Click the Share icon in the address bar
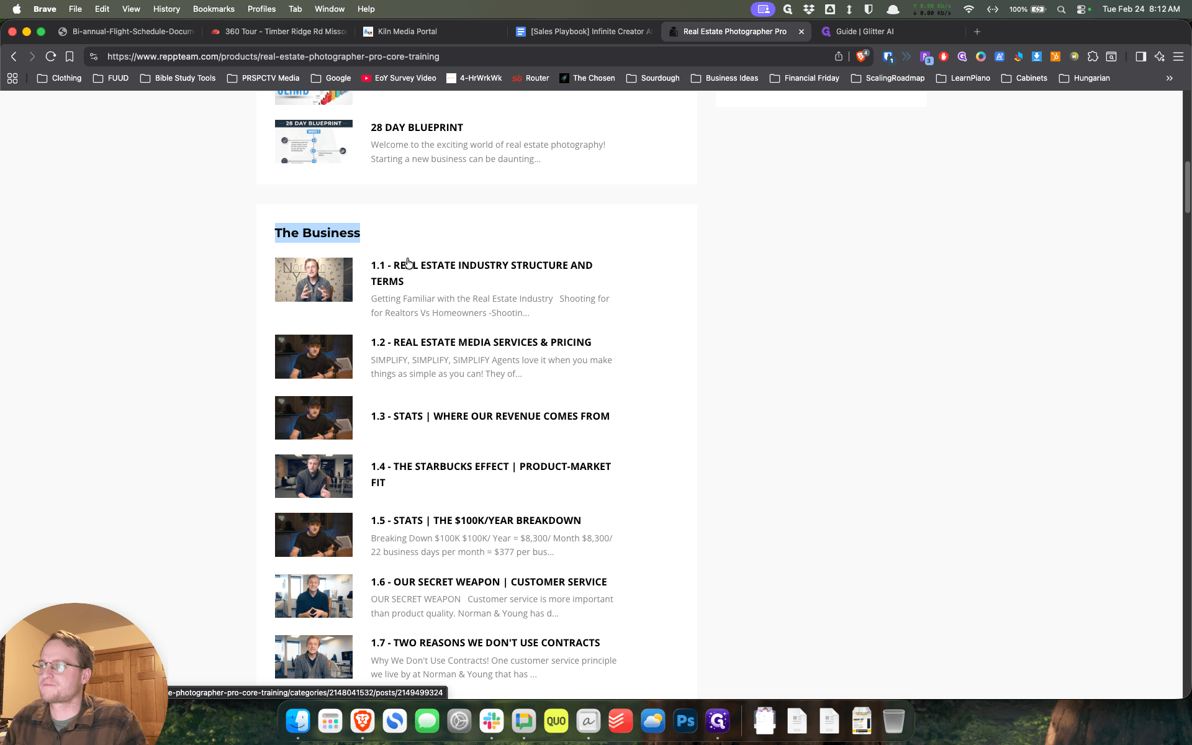Viewport: 1192px width, 745px height. [839, 56]
